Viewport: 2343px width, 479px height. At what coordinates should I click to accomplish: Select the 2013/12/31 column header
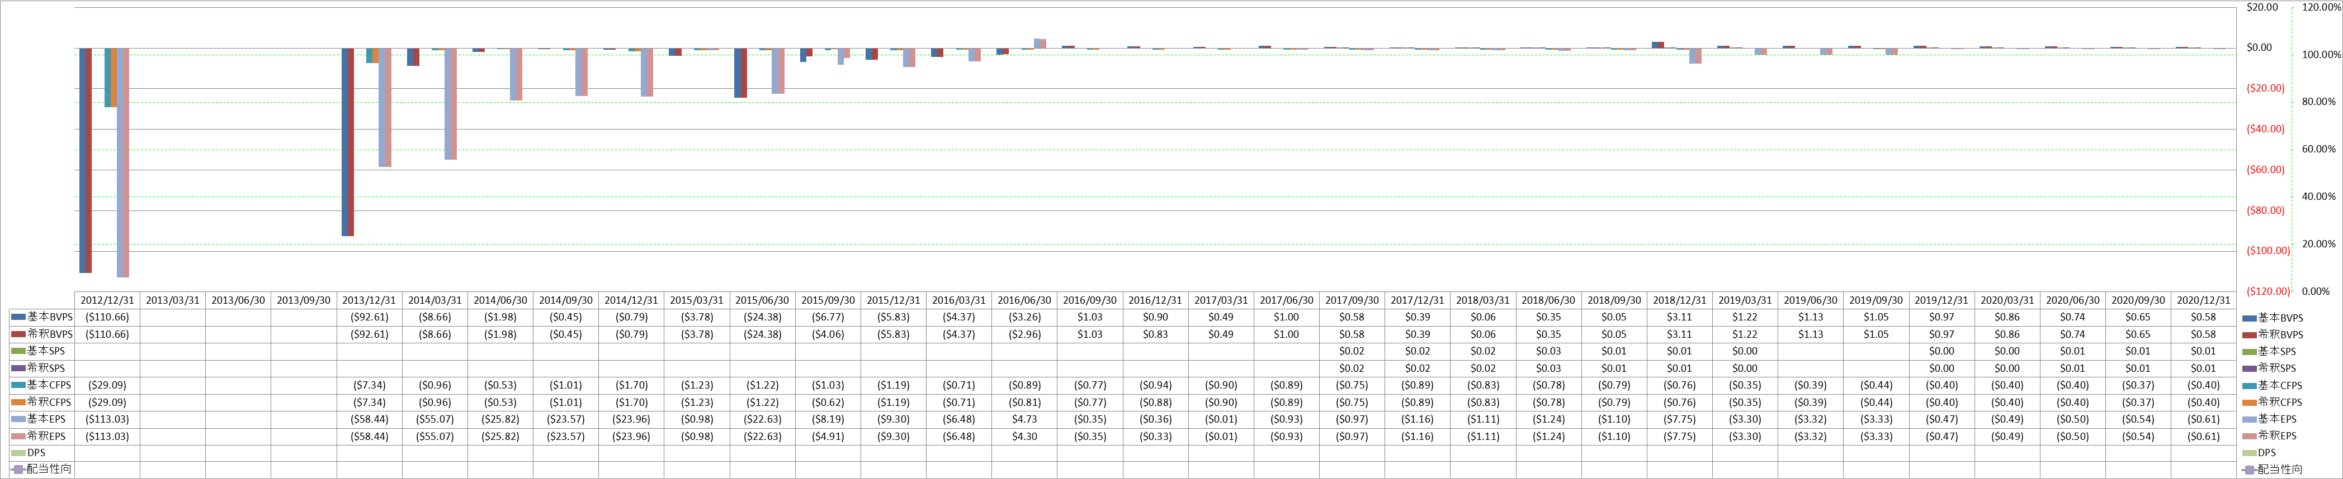click(369, 300)
